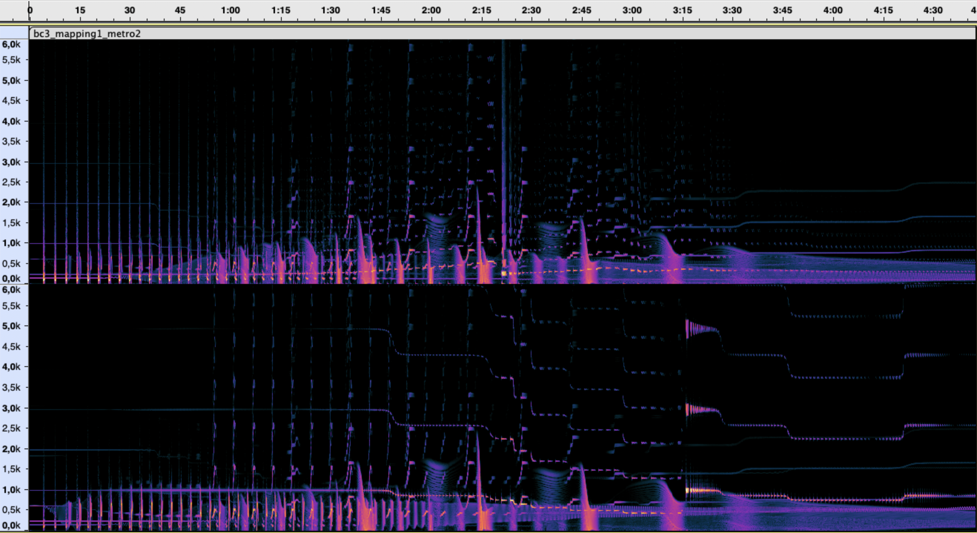Click the 30 second mark on the timeline

click(130, 10)
